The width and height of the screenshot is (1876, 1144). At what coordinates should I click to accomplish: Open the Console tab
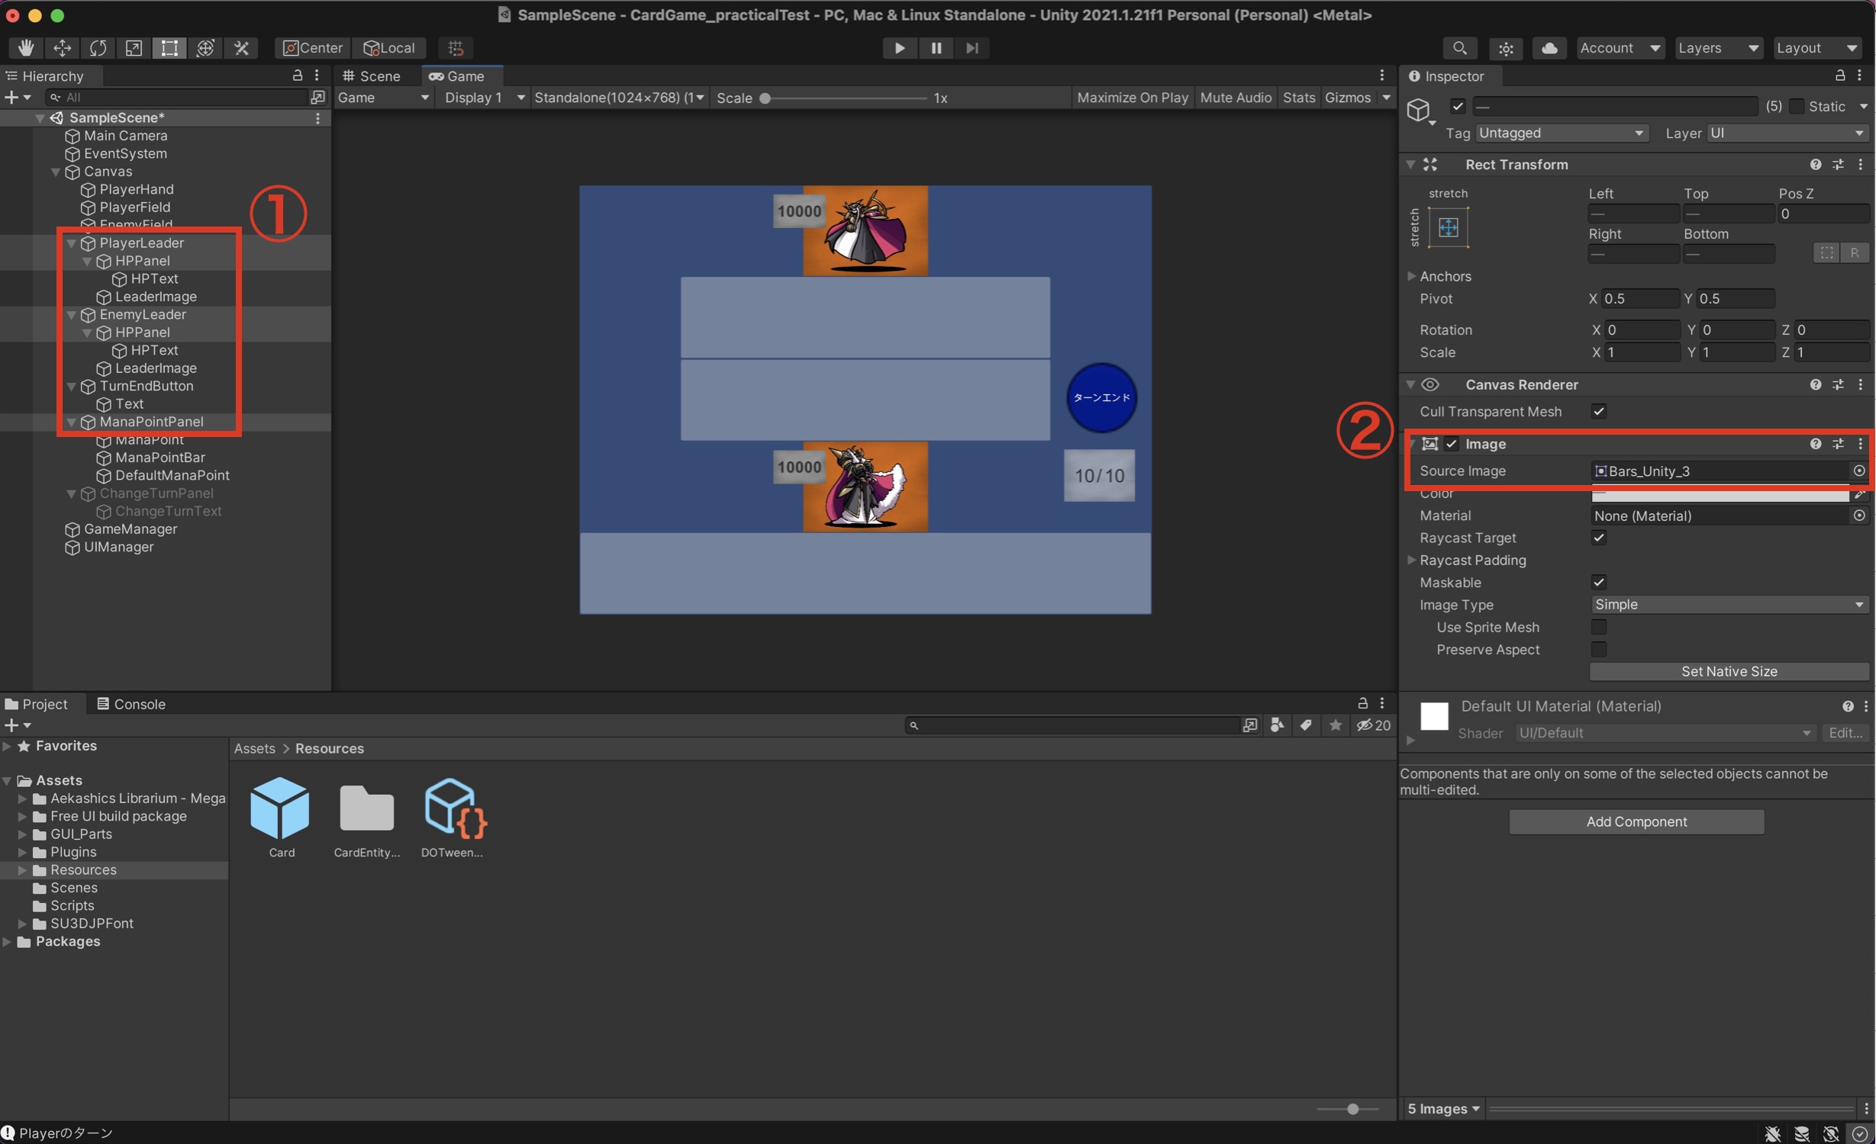click(131, 703)
